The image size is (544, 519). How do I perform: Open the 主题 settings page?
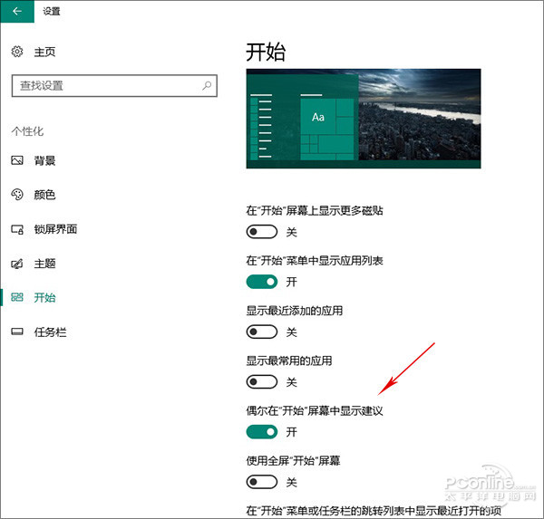coord(44,264)
